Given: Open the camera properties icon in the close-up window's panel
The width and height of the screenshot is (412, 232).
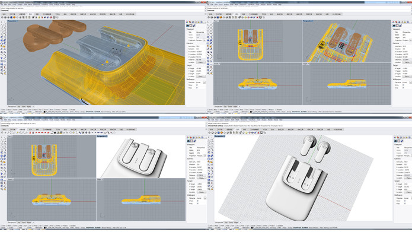Looking at the screenshot, I should click(x=187, y=26).
